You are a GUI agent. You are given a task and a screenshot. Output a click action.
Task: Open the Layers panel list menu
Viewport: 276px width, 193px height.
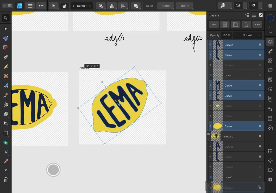(254, 15)
